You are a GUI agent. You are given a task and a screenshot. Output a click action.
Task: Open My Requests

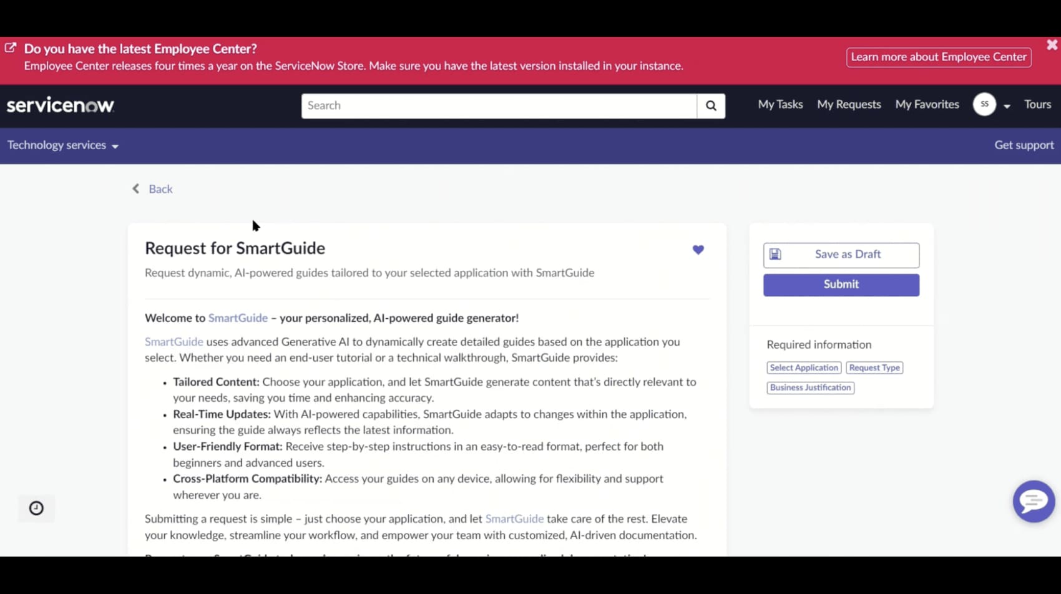(x=849, y=104)
